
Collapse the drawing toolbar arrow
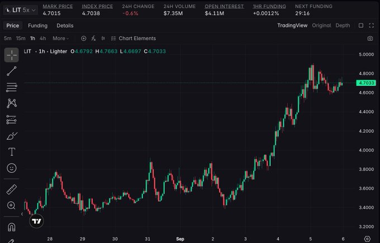[x=22, y=214]
